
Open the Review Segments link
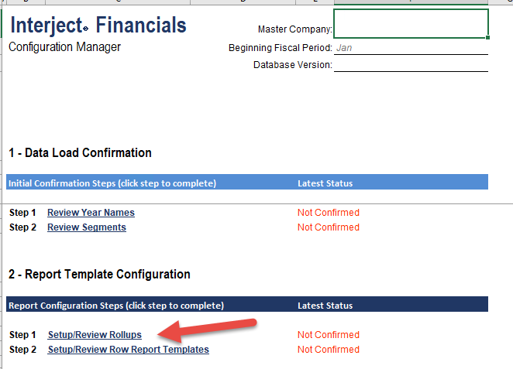coord(87,227)
